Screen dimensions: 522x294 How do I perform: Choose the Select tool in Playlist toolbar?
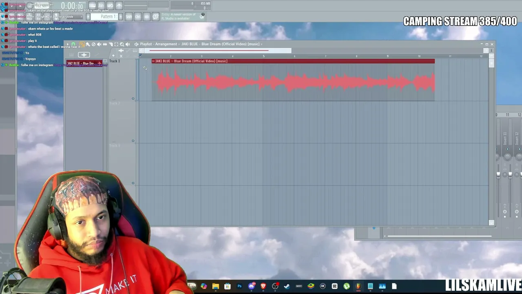coord(116,44)
